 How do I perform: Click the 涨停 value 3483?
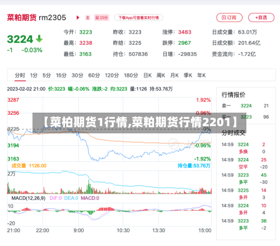tap(185, 32)
